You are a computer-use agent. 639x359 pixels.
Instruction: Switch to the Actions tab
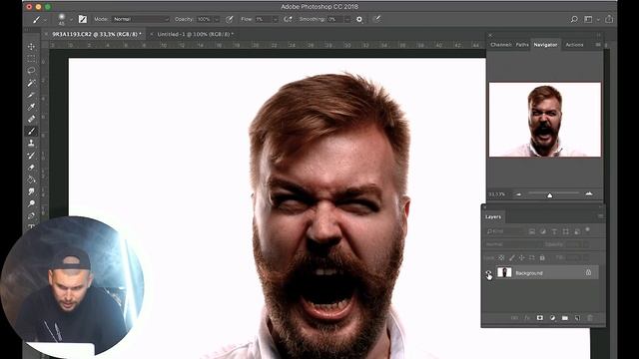(574, 45)
